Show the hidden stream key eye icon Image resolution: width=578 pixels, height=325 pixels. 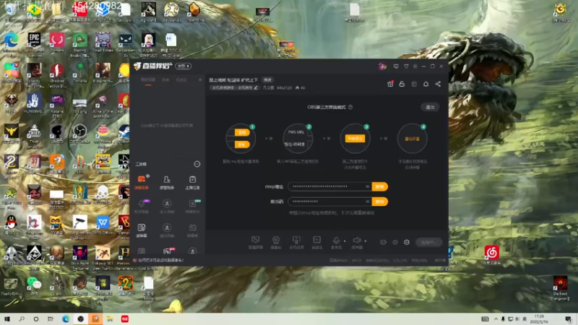(x=367, y=201)
